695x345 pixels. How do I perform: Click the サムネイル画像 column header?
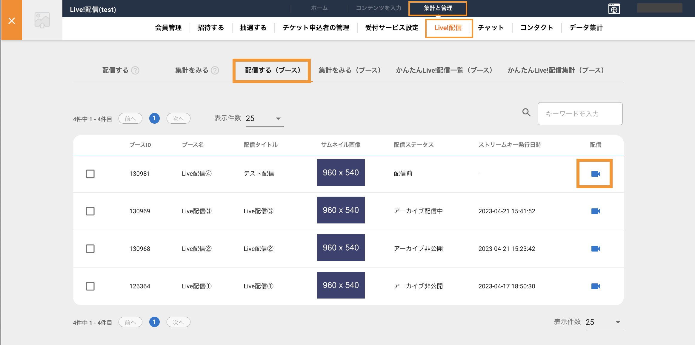(341, 145)
